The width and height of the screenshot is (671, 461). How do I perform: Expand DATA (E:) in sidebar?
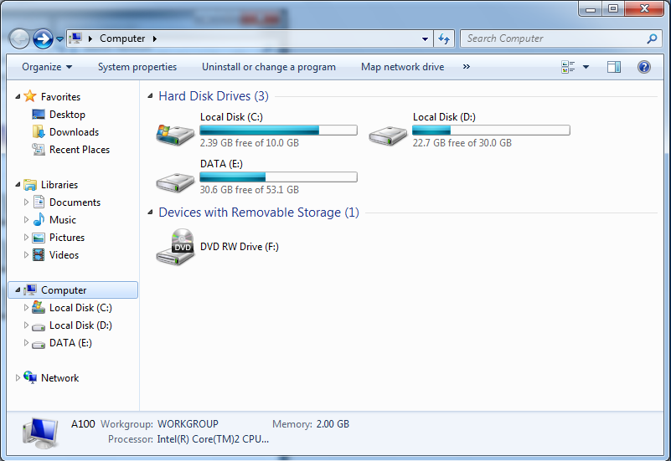[x=26, y=343]
